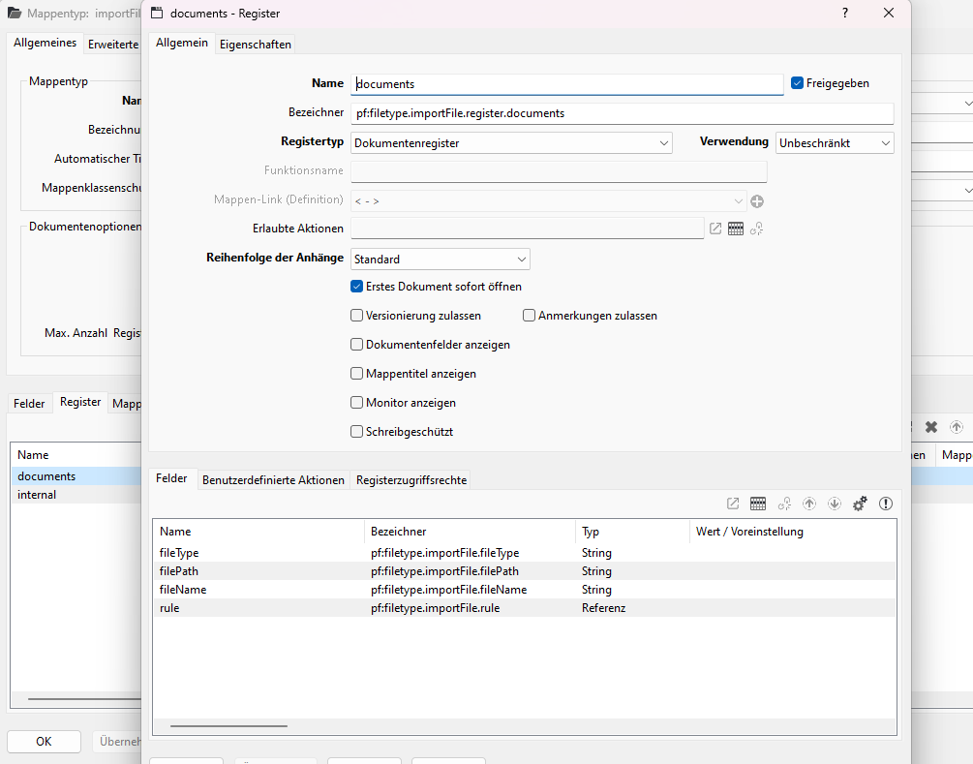The width and height of the screenshot is (973, 764).
Task: Open table selector icon beside Erlaubte Aktionen
Action: click(x=736, y=229)
